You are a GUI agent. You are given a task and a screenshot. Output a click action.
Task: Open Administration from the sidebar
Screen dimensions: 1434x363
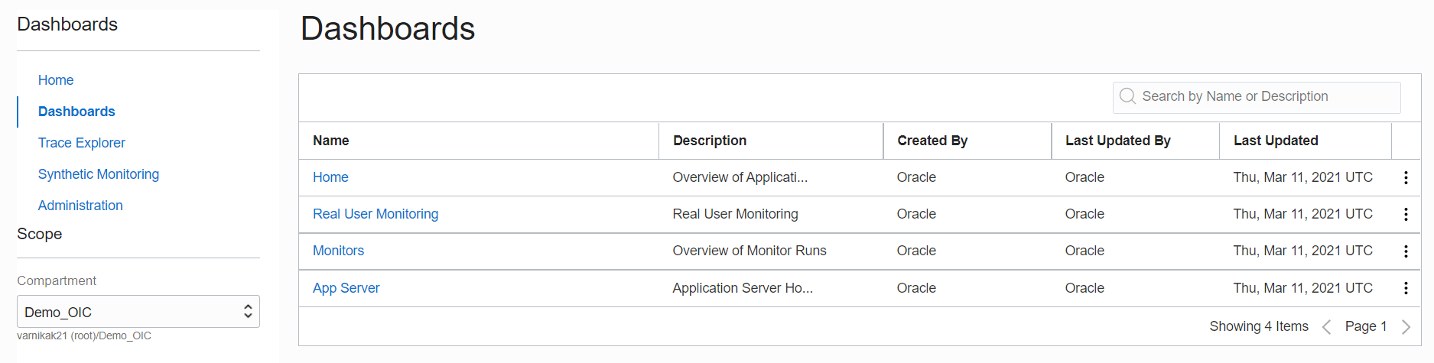pyautogui.click(x=80, y=206)
